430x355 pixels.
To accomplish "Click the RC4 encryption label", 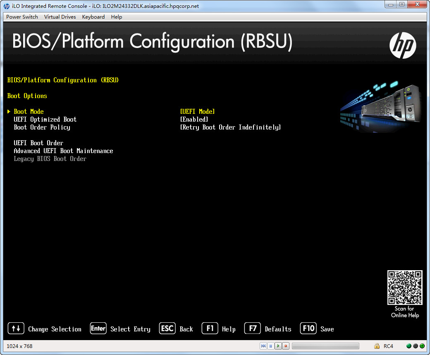I will point(388,346).
